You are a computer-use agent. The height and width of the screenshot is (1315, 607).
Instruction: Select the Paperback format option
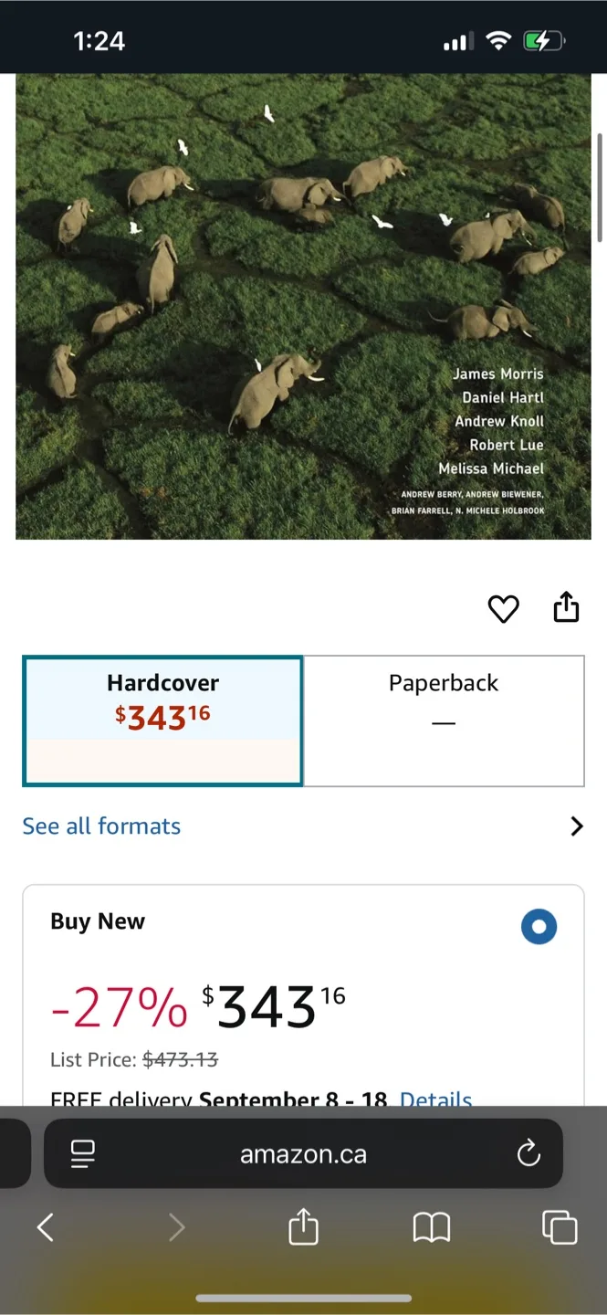click(444, 721)
